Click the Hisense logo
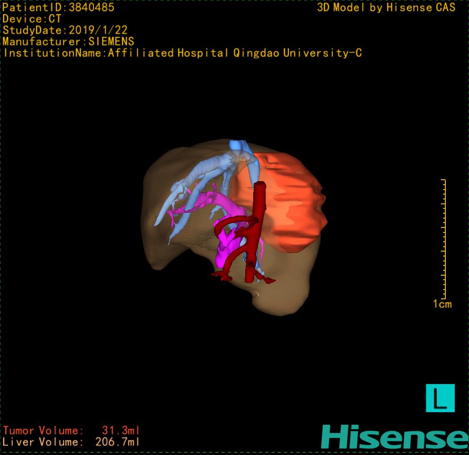This screenshot has width=469, height=455. coord(394,437)
